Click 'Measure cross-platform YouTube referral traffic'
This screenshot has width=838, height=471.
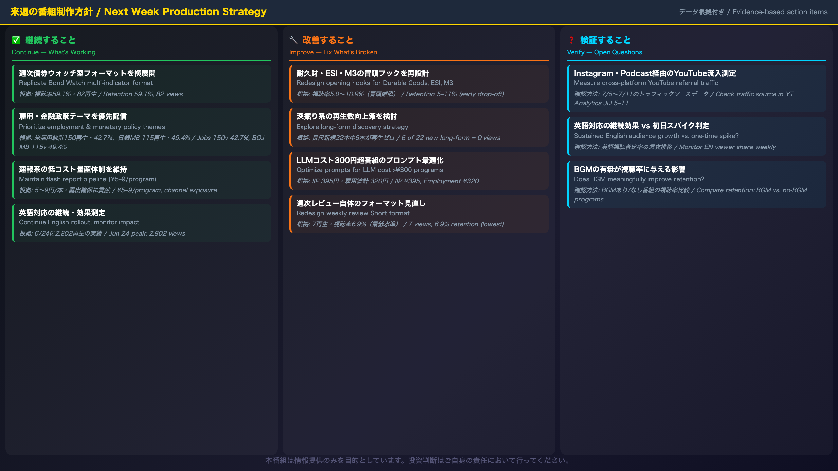tap(646, 83)
